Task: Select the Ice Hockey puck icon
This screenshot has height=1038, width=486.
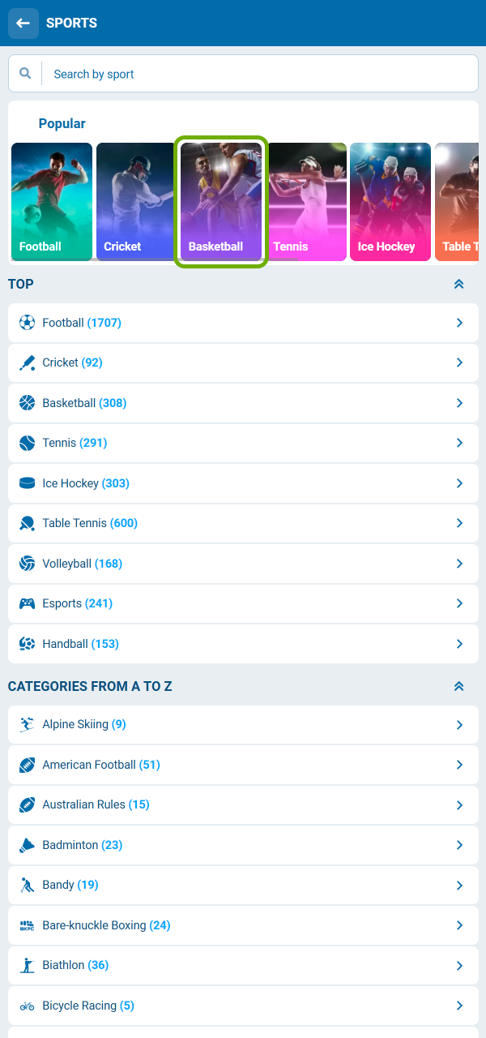Action: [x=27, y=483]
